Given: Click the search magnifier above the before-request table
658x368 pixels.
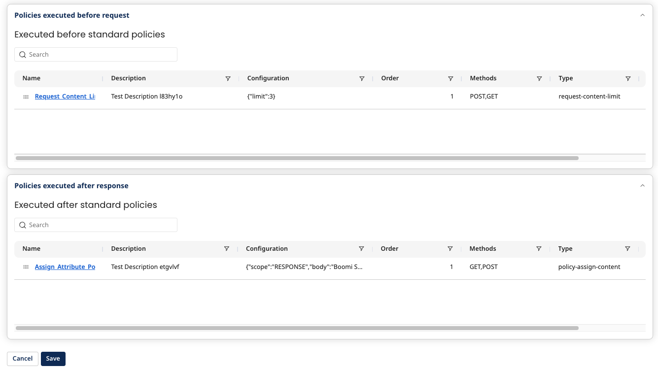Looking at the screenshot, I should click(x=23, y=54).
